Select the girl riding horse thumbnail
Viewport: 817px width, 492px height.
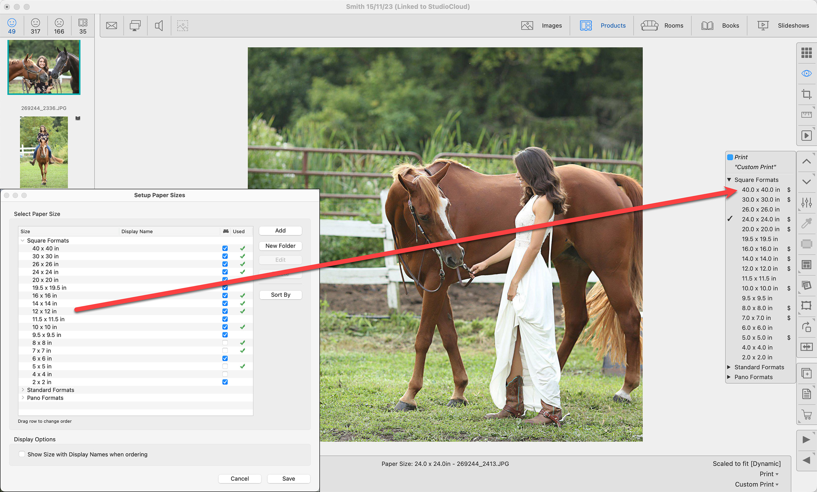44,152
